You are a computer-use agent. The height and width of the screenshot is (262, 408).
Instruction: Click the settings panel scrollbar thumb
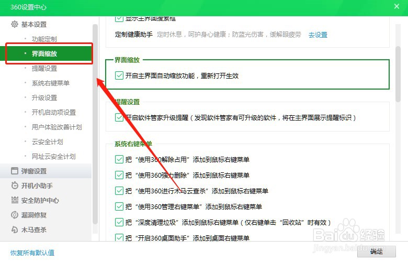398,74
